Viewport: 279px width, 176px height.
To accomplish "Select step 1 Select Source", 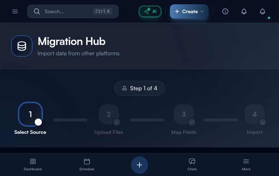I will click(x=30, y=115).
